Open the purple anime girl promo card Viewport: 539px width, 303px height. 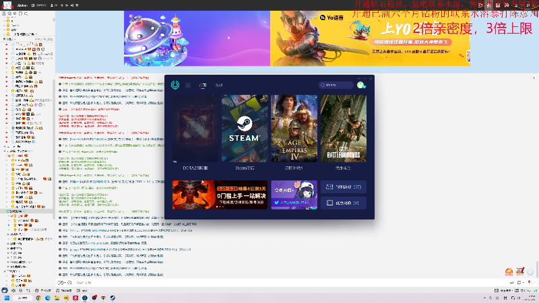coord(294,195)
